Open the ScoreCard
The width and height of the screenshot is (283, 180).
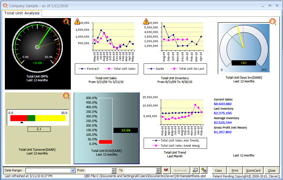coord(253,171)
